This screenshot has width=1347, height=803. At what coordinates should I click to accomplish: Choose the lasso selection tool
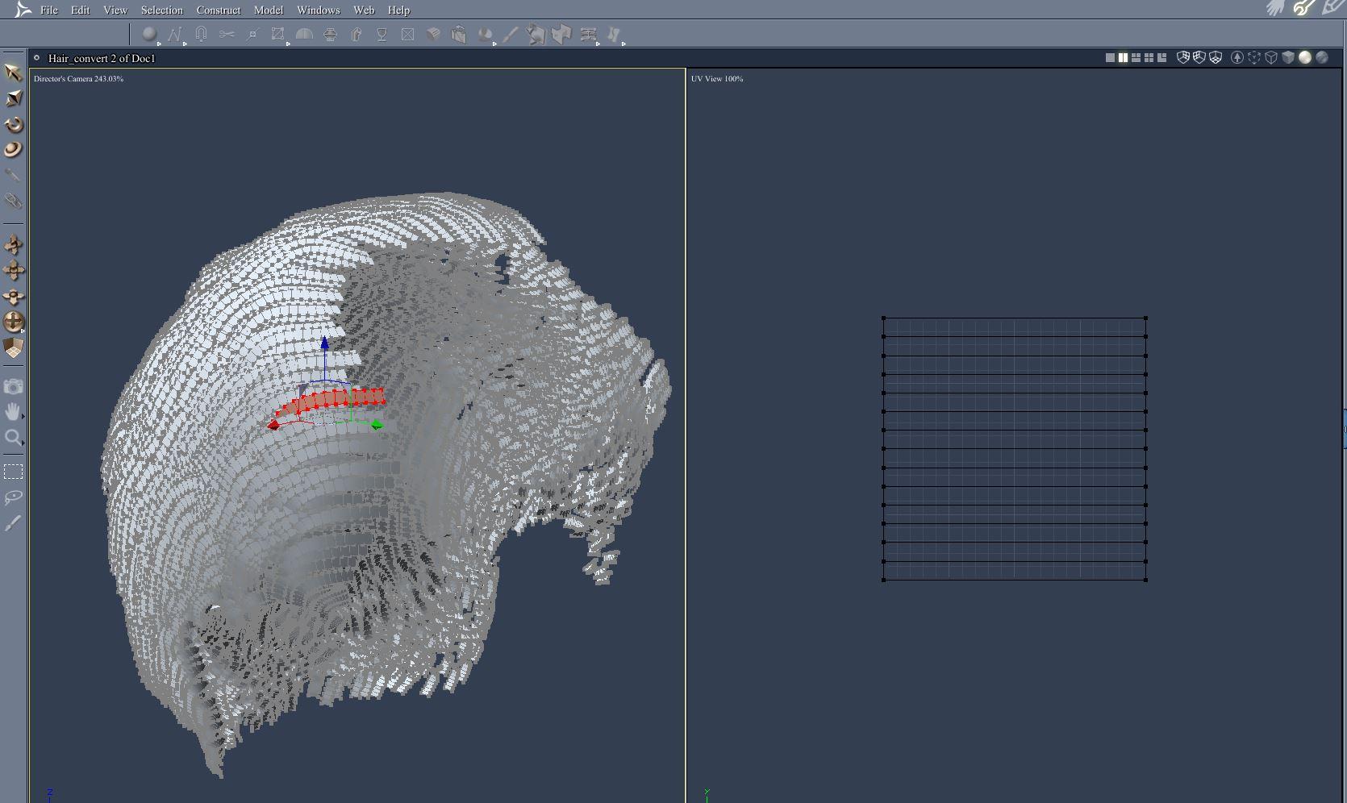[x=13, y=497]
